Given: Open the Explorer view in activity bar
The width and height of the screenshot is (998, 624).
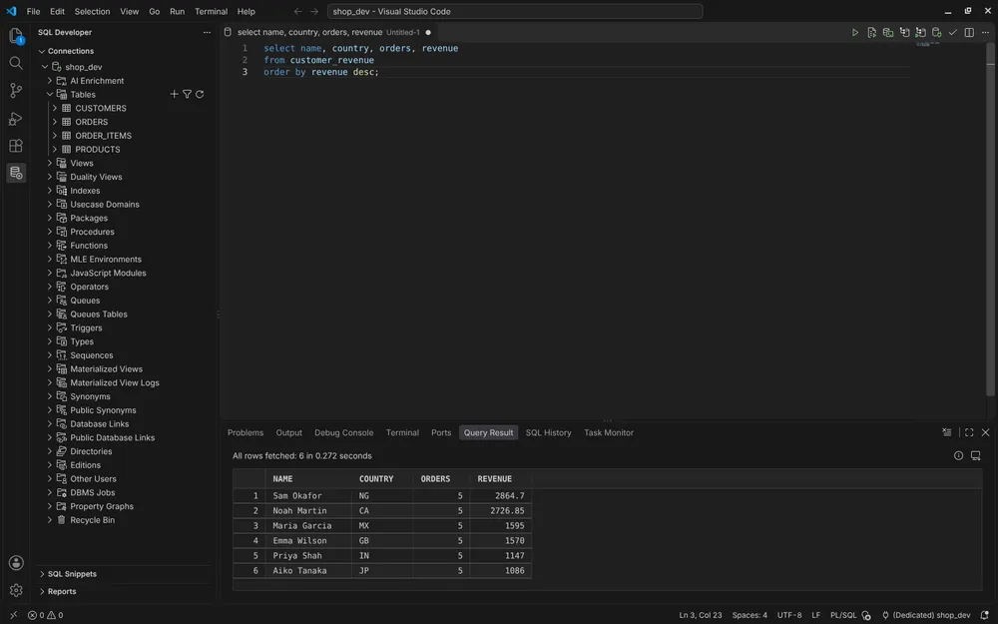Looking at the screenshot, I should pyautogui.click(x=16, y=36).
